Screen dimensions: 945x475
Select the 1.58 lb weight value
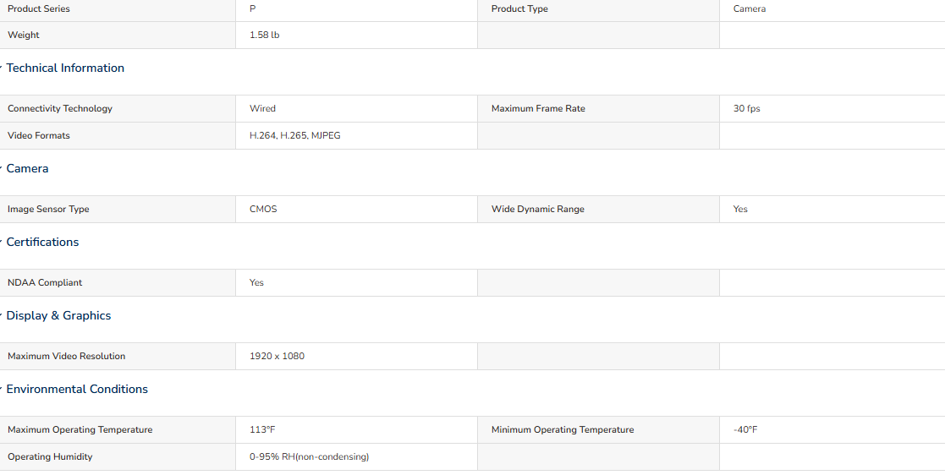pos(265,35)
